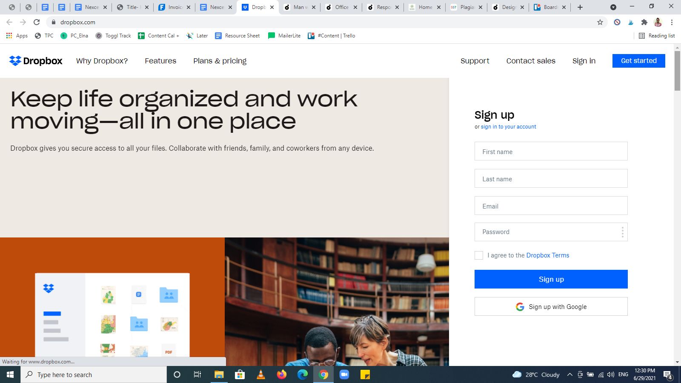Click the password field options icon
Viewport: 681px width, 383px height.
[622, 232]
